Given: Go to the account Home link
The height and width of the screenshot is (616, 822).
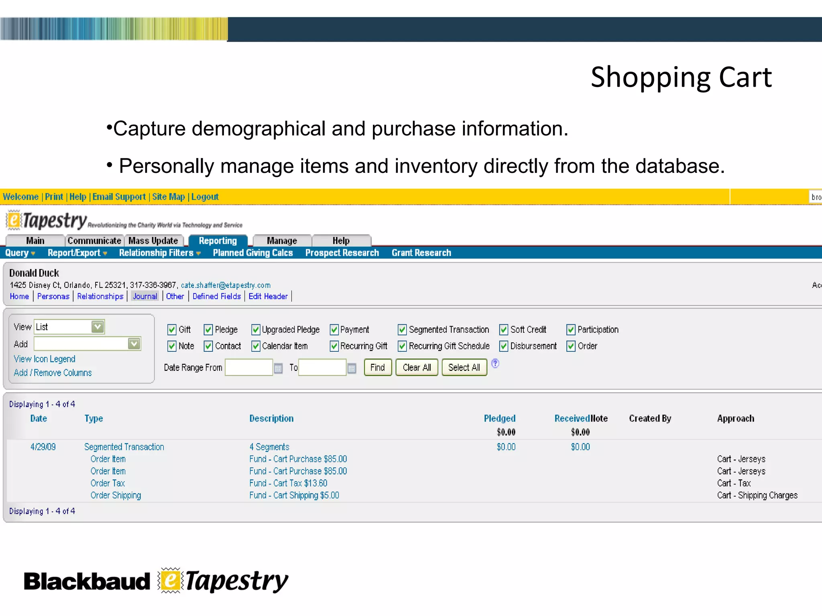Looking at the screenshot, I should tap(19, 296).
